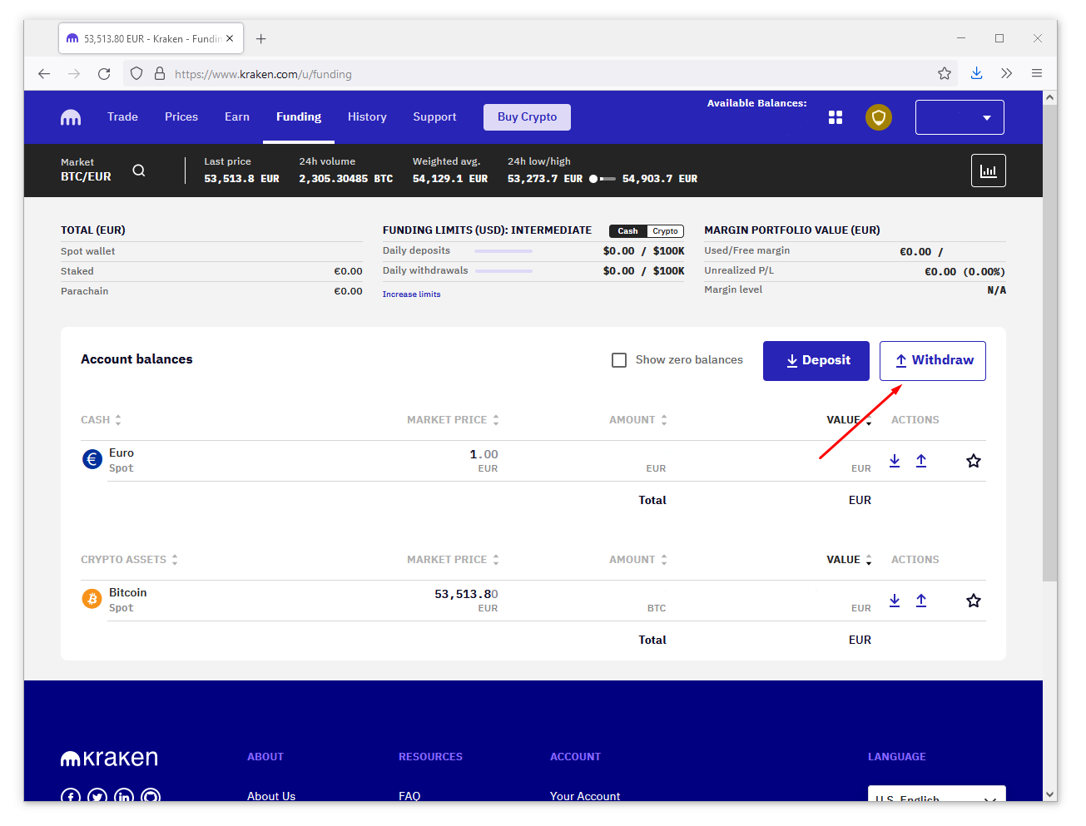Image resolution: width=1086 pixels, height=826 pixels.
Task: Bookmark this page with the star icon
Action: click(x=945, y=74)
